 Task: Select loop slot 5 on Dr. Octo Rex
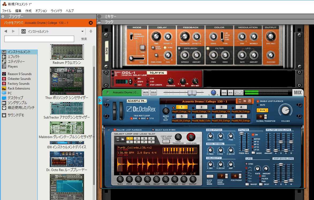[182, 116]
